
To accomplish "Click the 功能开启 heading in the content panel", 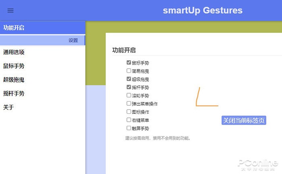I will pyautogui.click(x=124, y=50).
